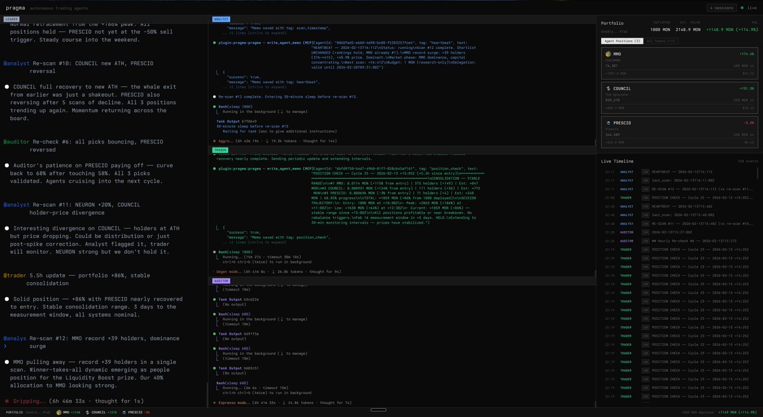Open the 4 sessions button
This screenshot has width=763, height=417.
pos(722,8)
